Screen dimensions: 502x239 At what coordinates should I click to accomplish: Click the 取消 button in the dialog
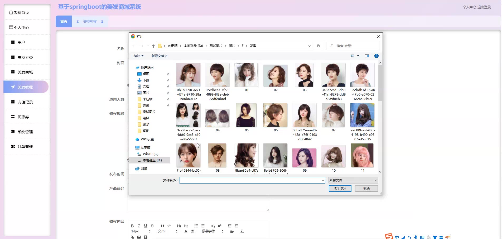coord(366,188)
